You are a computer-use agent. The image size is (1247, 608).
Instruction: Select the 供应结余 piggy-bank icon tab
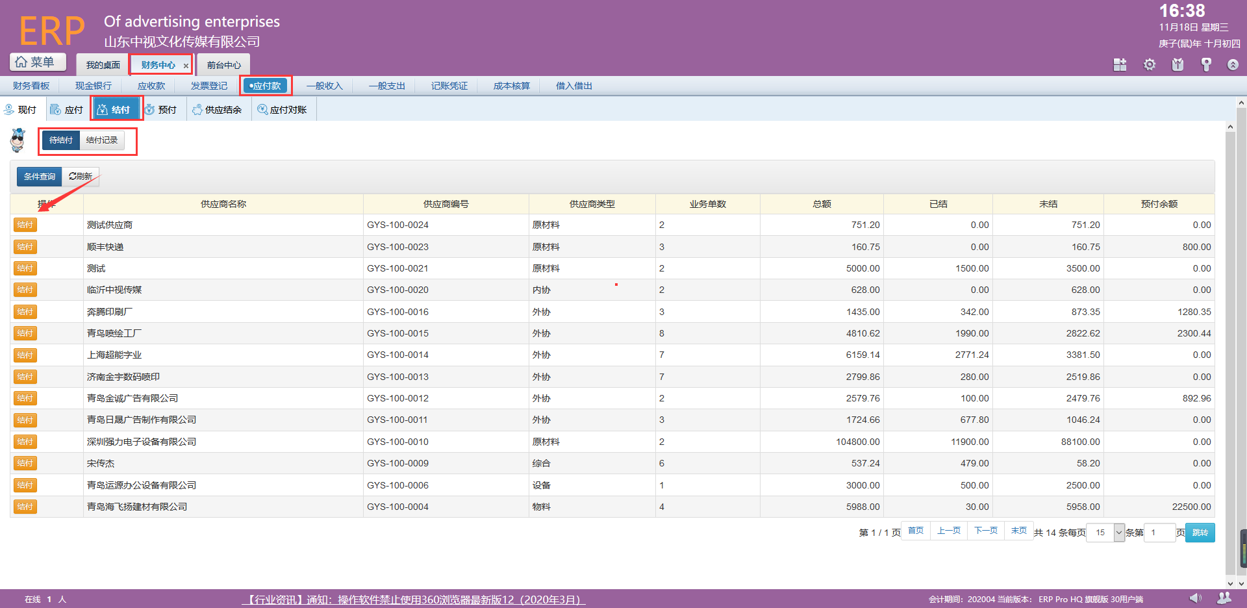pyautogui.click(x=218, y=110)
